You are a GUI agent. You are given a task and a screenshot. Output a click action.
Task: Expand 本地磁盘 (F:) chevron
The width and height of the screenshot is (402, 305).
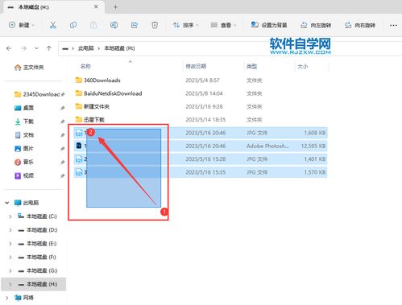click(10, 258)
